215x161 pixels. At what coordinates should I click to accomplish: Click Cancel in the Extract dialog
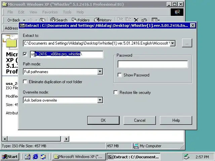point(140,120)
